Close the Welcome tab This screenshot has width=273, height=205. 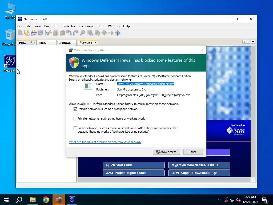click(x=96, y=42)
